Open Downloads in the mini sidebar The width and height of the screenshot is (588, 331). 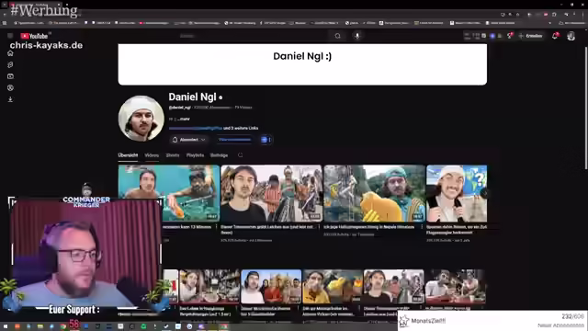(x=10, y=99)
